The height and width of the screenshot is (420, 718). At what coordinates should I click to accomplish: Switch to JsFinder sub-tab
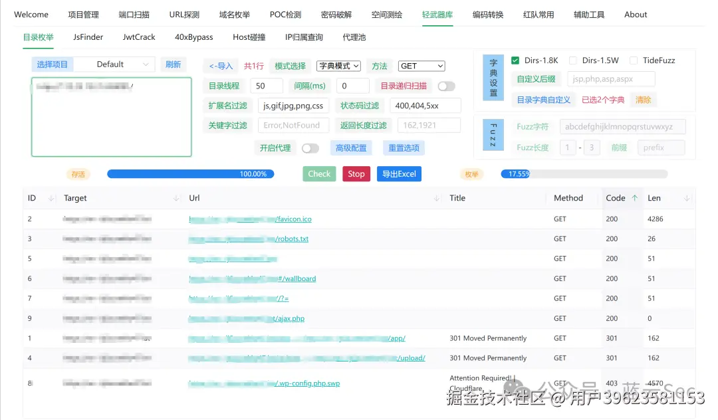[x=88, y=37]
